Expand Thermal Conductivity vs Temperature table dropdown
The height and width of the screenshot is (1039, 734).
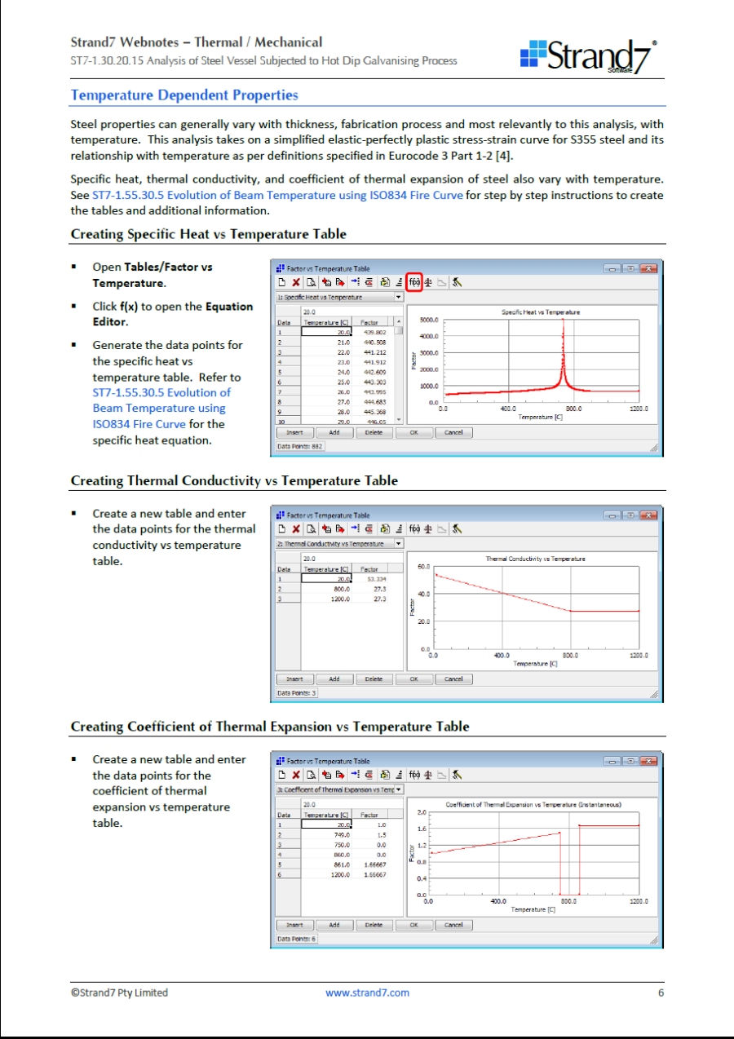point(399,544)
